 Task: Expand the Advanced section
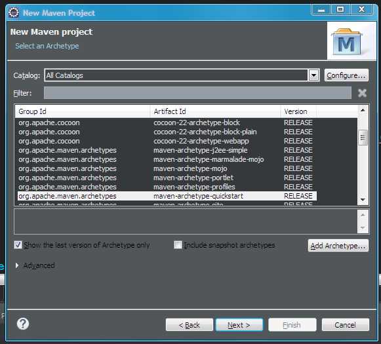(17, 265)
